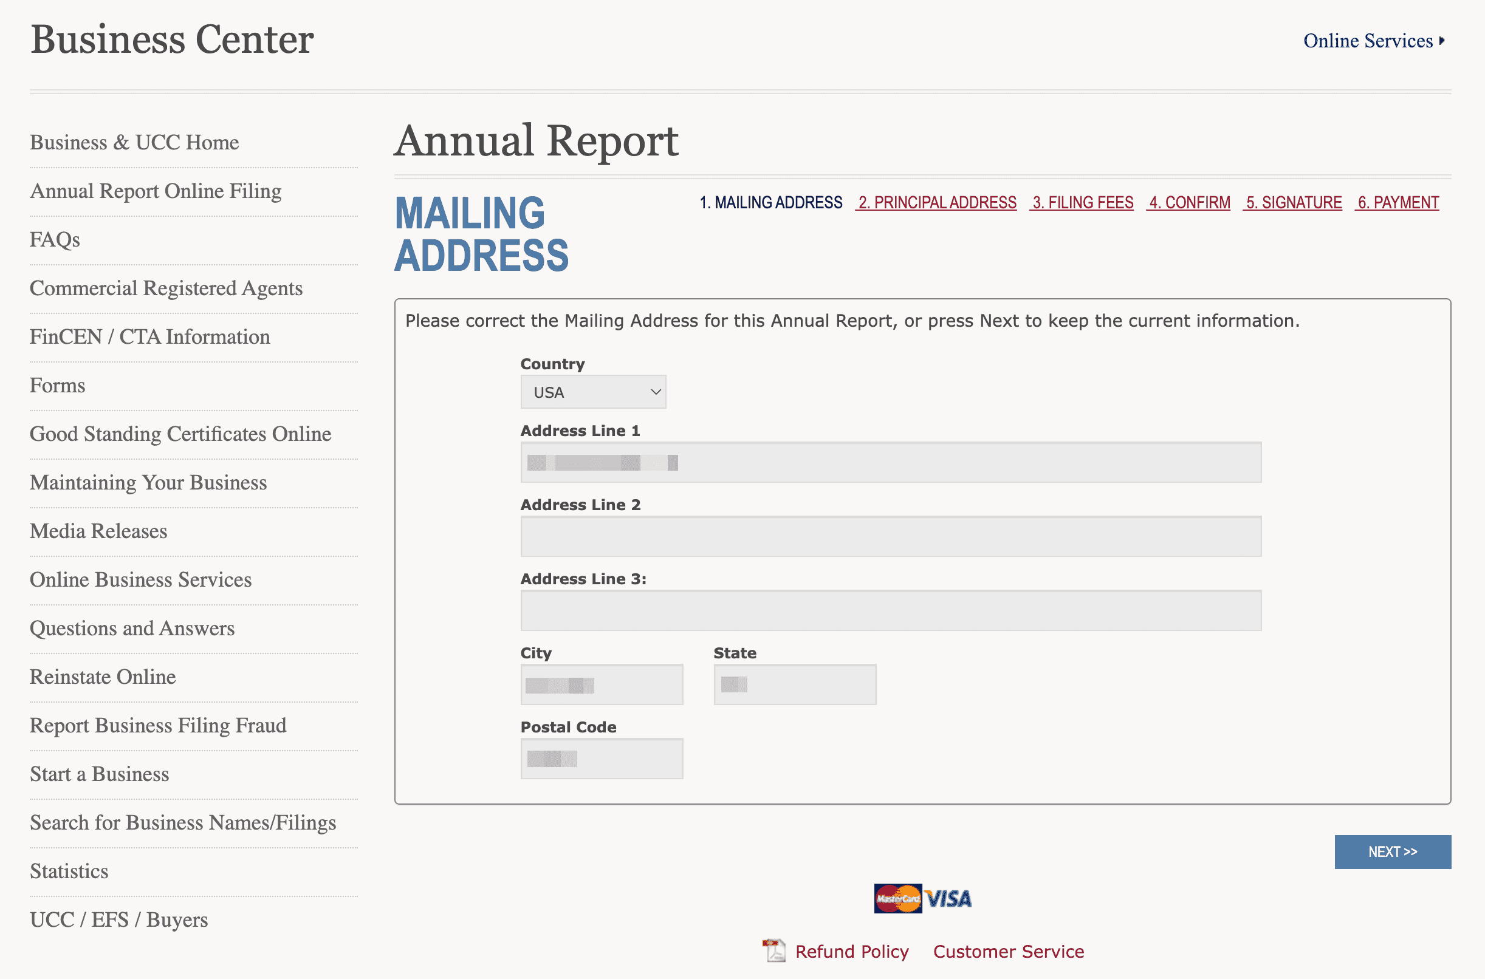Click into the City field

coord(602,685)
